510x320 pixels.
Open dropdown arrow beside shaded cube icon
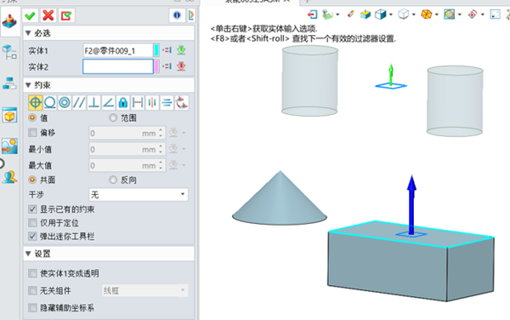tap(391, 14)
